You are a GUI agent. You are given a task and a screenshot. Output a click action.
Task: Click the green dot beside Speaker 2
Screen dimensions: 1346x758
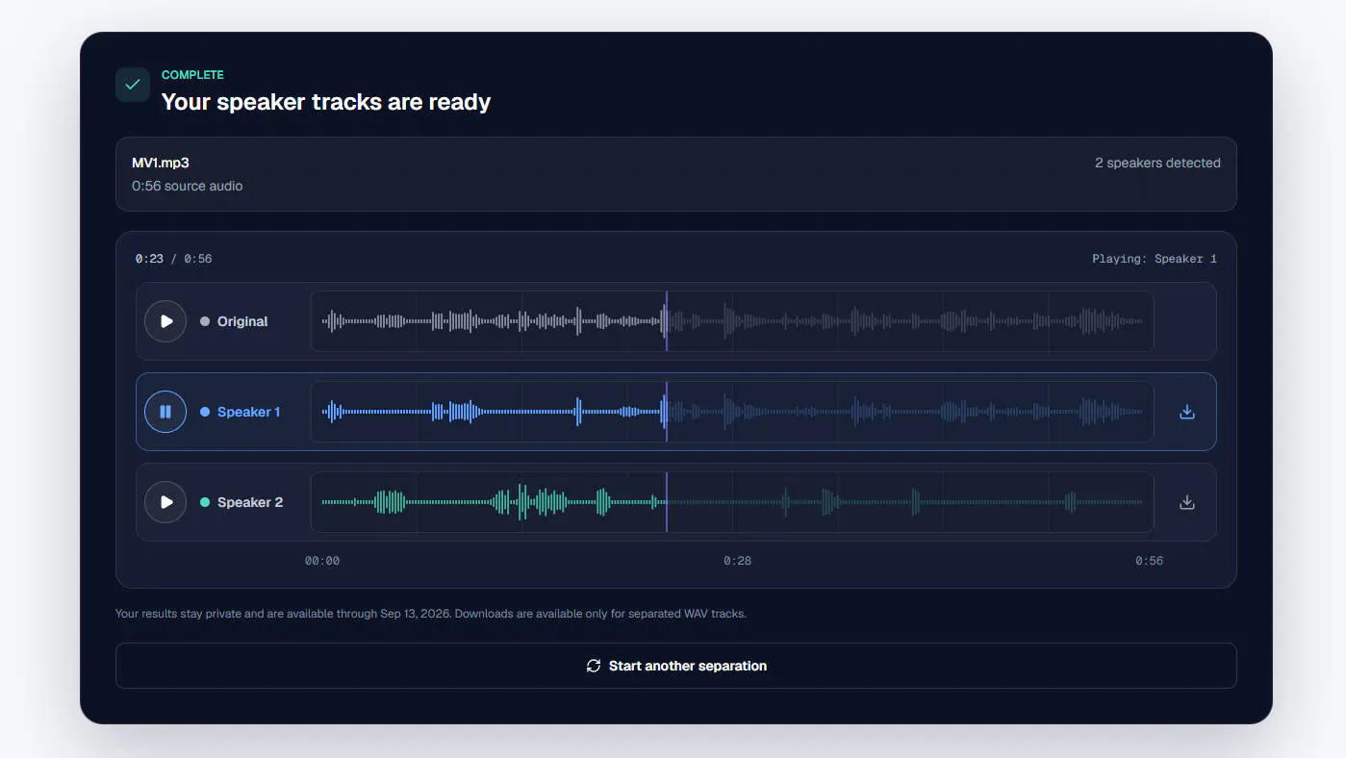pyautogui.click(x=205, y=502)
